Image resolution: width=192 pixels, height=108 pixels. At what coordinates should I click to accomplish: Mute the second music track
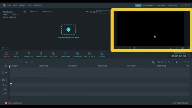click(6, 94)
